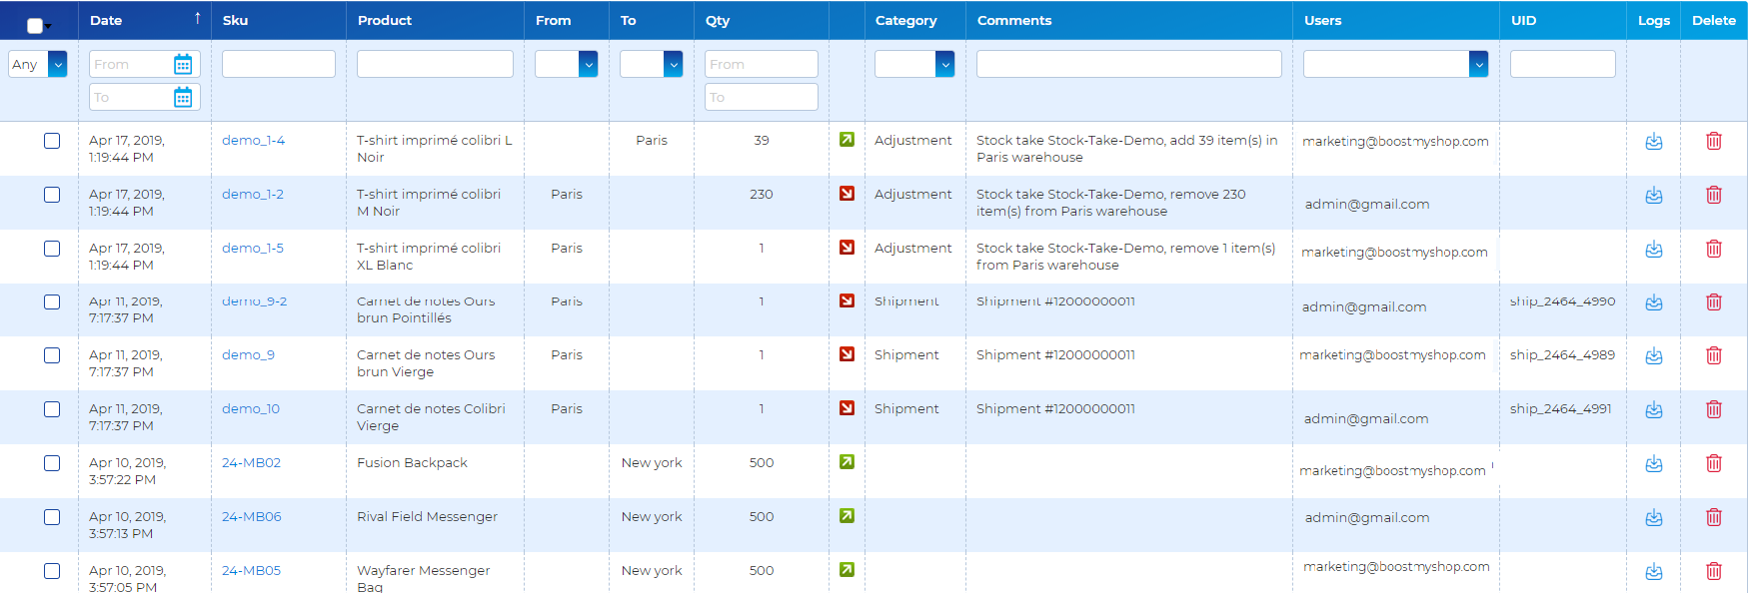Click green increase arrow in demo_1-4 row
The height and width of the screenshot is (593, 1750).
pos(847,140)
